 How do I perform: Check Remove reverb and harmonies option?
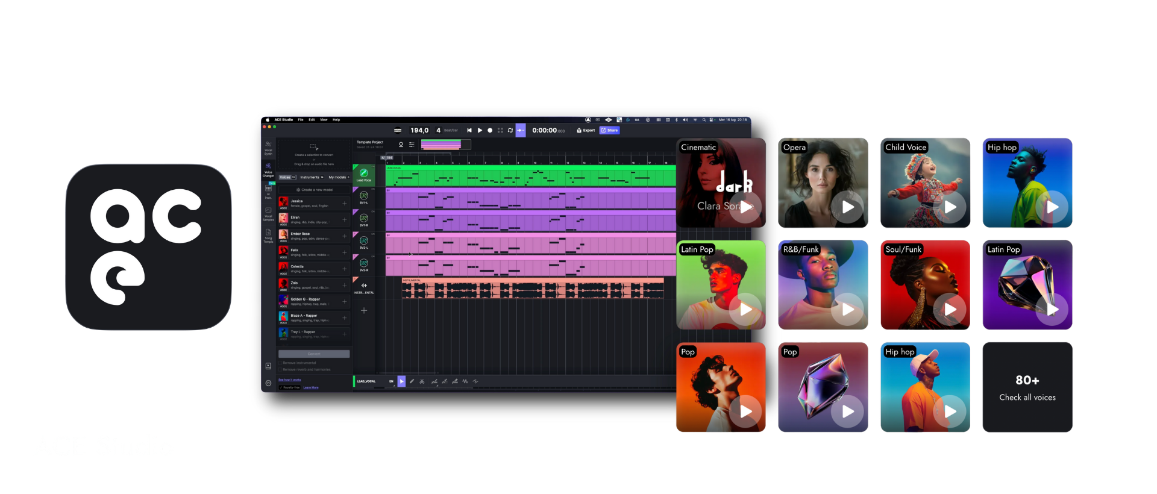(280, 369)
